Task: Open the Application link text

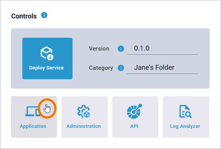Action: 33,126
